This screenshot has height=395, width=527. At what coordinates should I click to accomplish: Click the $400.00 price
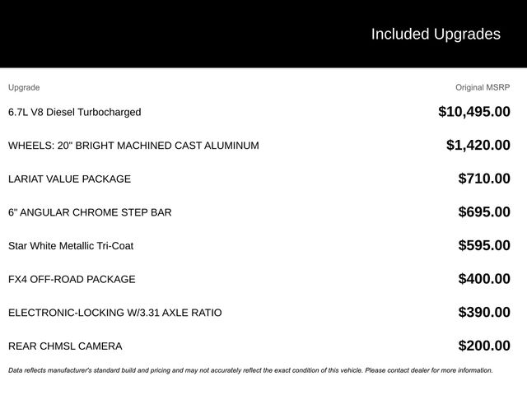484,279
